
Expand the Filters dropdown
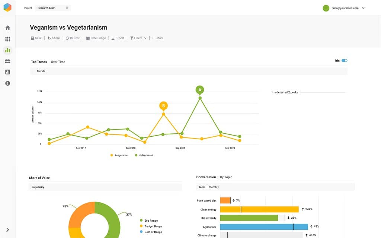point(138,38)
